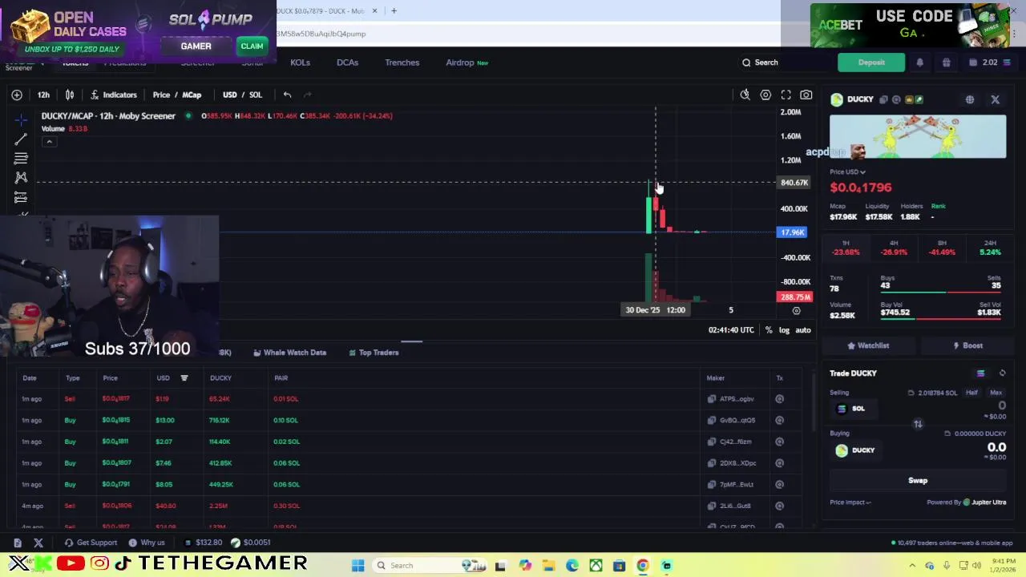
Task: Open the 2.02 SOL wallet balance menu
Action: coord(989,63)
